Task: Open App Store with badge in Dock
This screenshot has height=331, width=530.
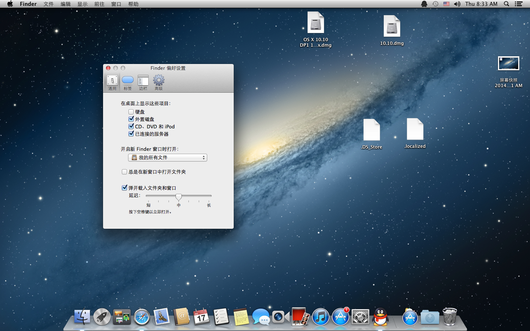Action: pos(340,317)
